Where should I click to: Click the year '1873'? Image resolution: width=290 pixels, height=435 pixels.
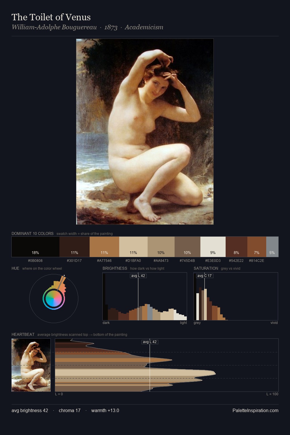coord(111,27)
